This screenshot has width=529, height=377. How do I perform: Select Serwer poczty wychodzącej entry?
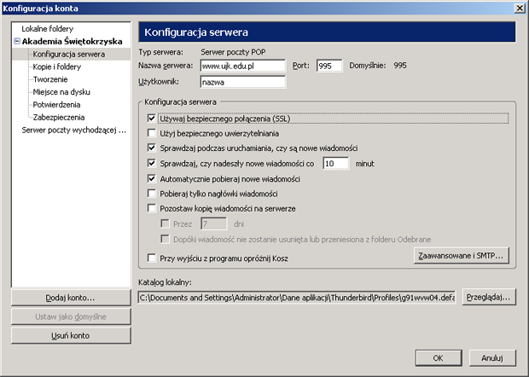[x=73, y=130]
